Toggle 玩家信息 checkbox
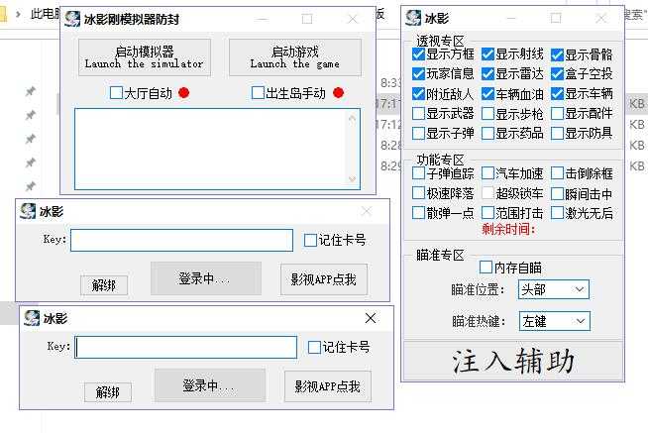Viewport: 648px width, 433px height. click(x=419, y=74)
